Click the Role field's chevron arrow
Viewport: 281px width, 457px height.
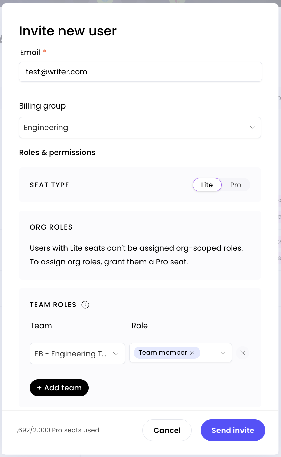(x=223, y=353)
